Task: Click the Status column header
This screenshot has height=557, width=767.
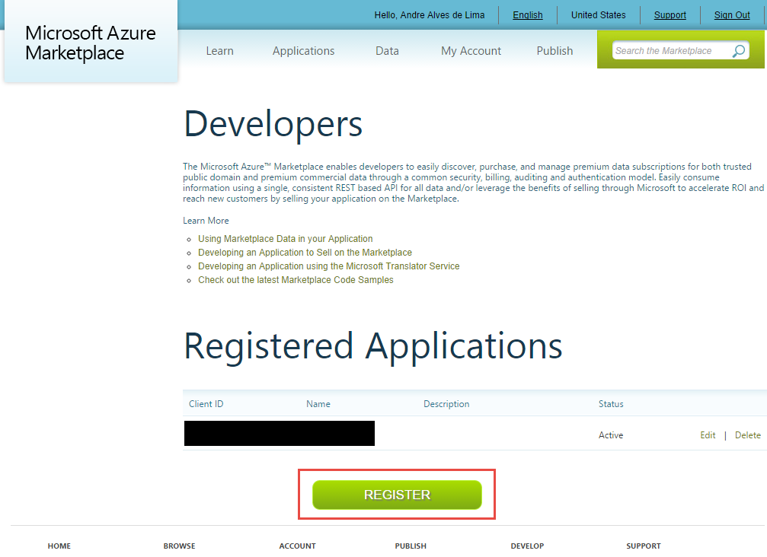Action: point(610,404)
